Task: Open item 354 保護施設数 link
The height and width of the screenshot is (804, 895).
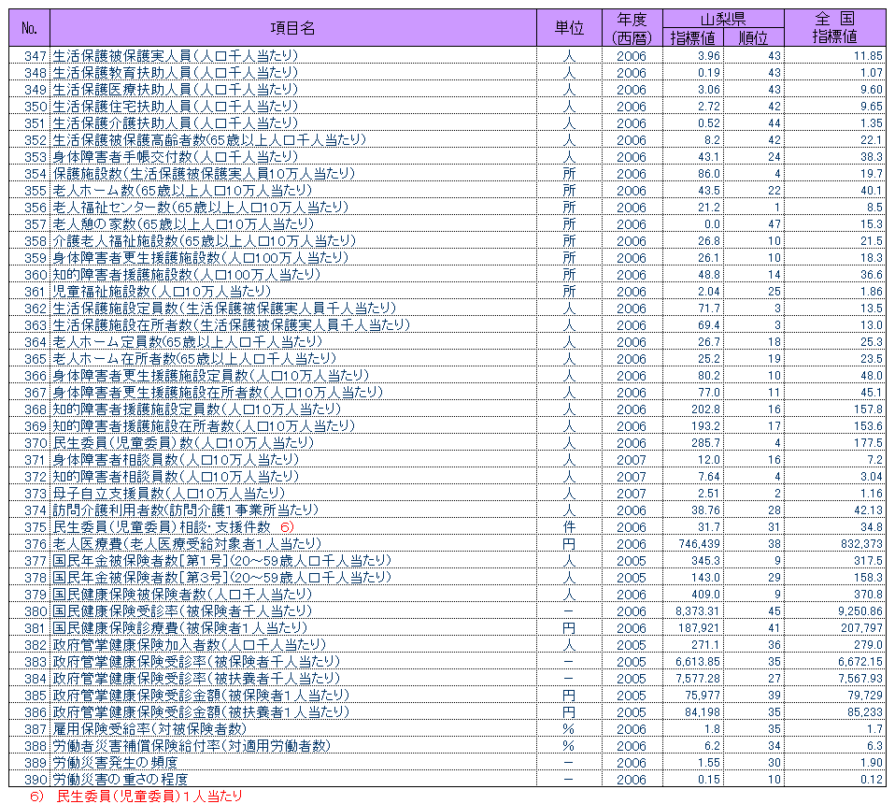Action: pyautogui.click(x=204, y=174)
